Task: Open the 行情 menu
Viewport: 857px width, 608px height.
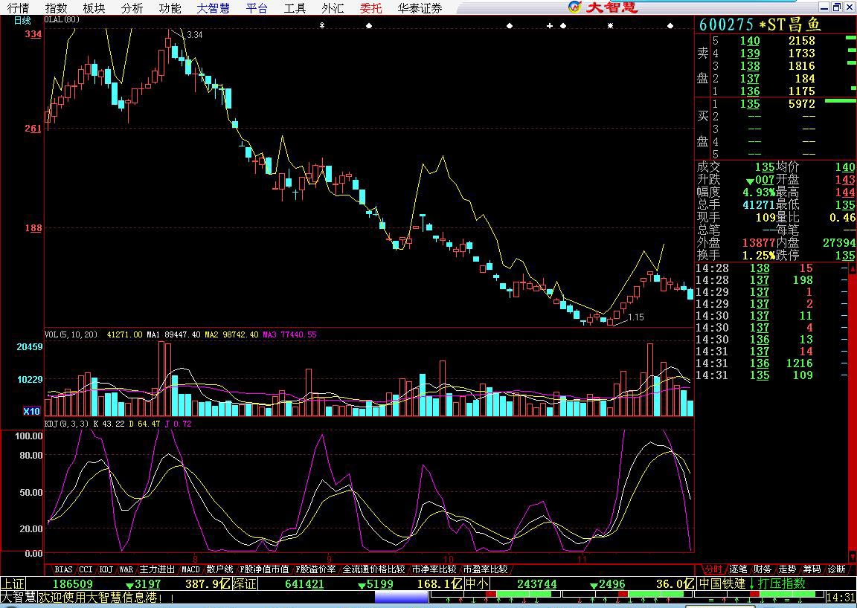Action: [19, 8]
